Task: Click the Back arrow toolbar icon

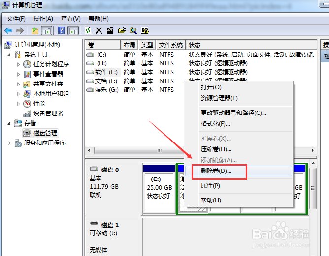Action: coord(8,31)
